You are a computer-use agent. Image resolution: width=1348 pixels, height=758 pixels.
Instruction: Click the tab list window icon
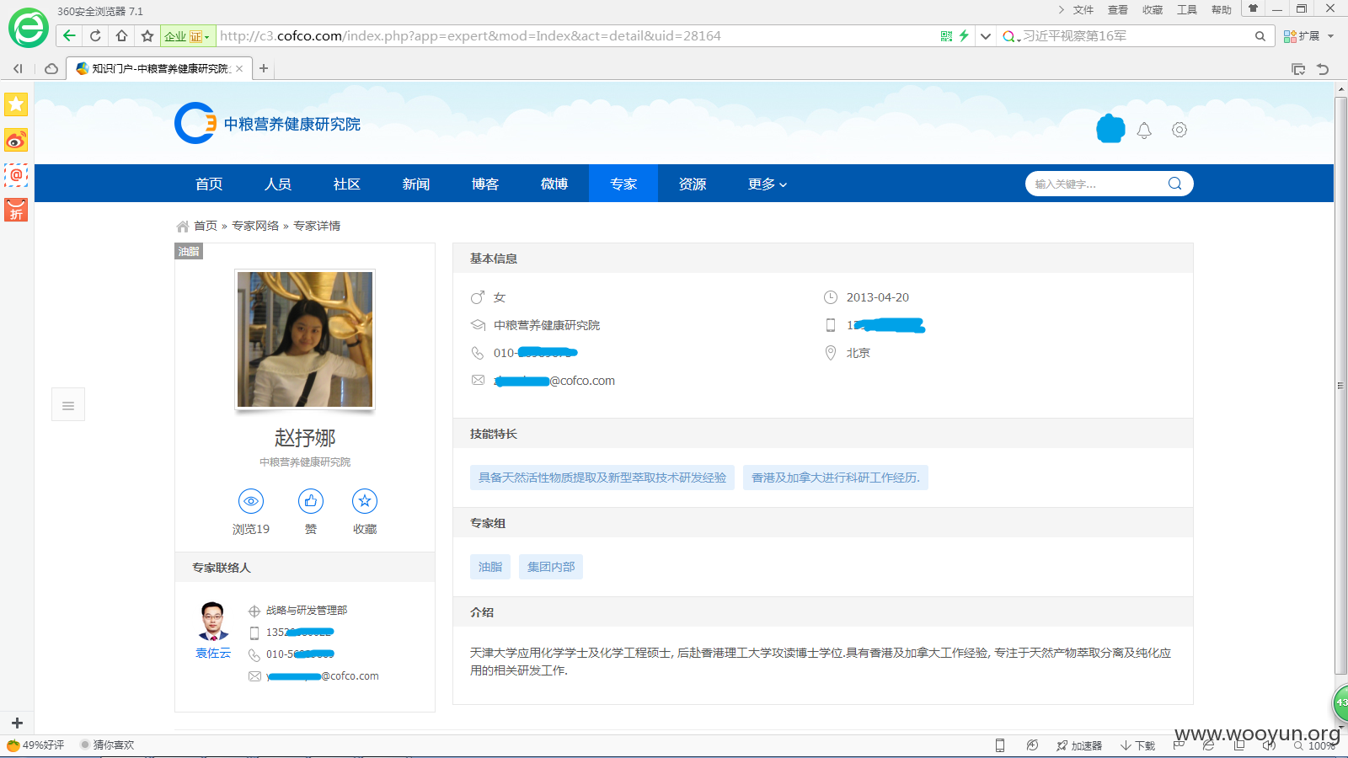pyautogui.click(x=1298, y=69)
